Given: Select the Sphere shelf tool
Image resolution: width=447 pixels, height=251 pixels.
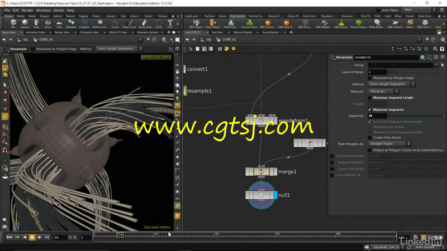Looking at the screenshot, I should [25, 23].
